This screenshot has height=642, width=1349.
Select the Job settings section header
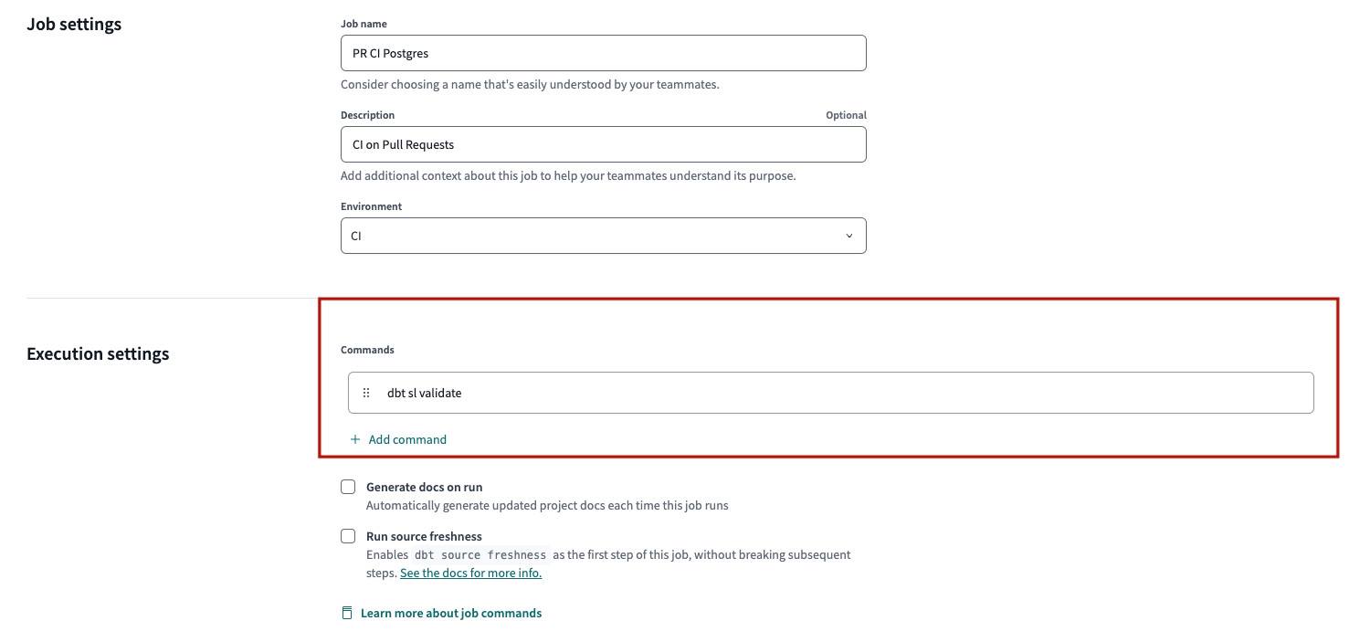point(73,24)
